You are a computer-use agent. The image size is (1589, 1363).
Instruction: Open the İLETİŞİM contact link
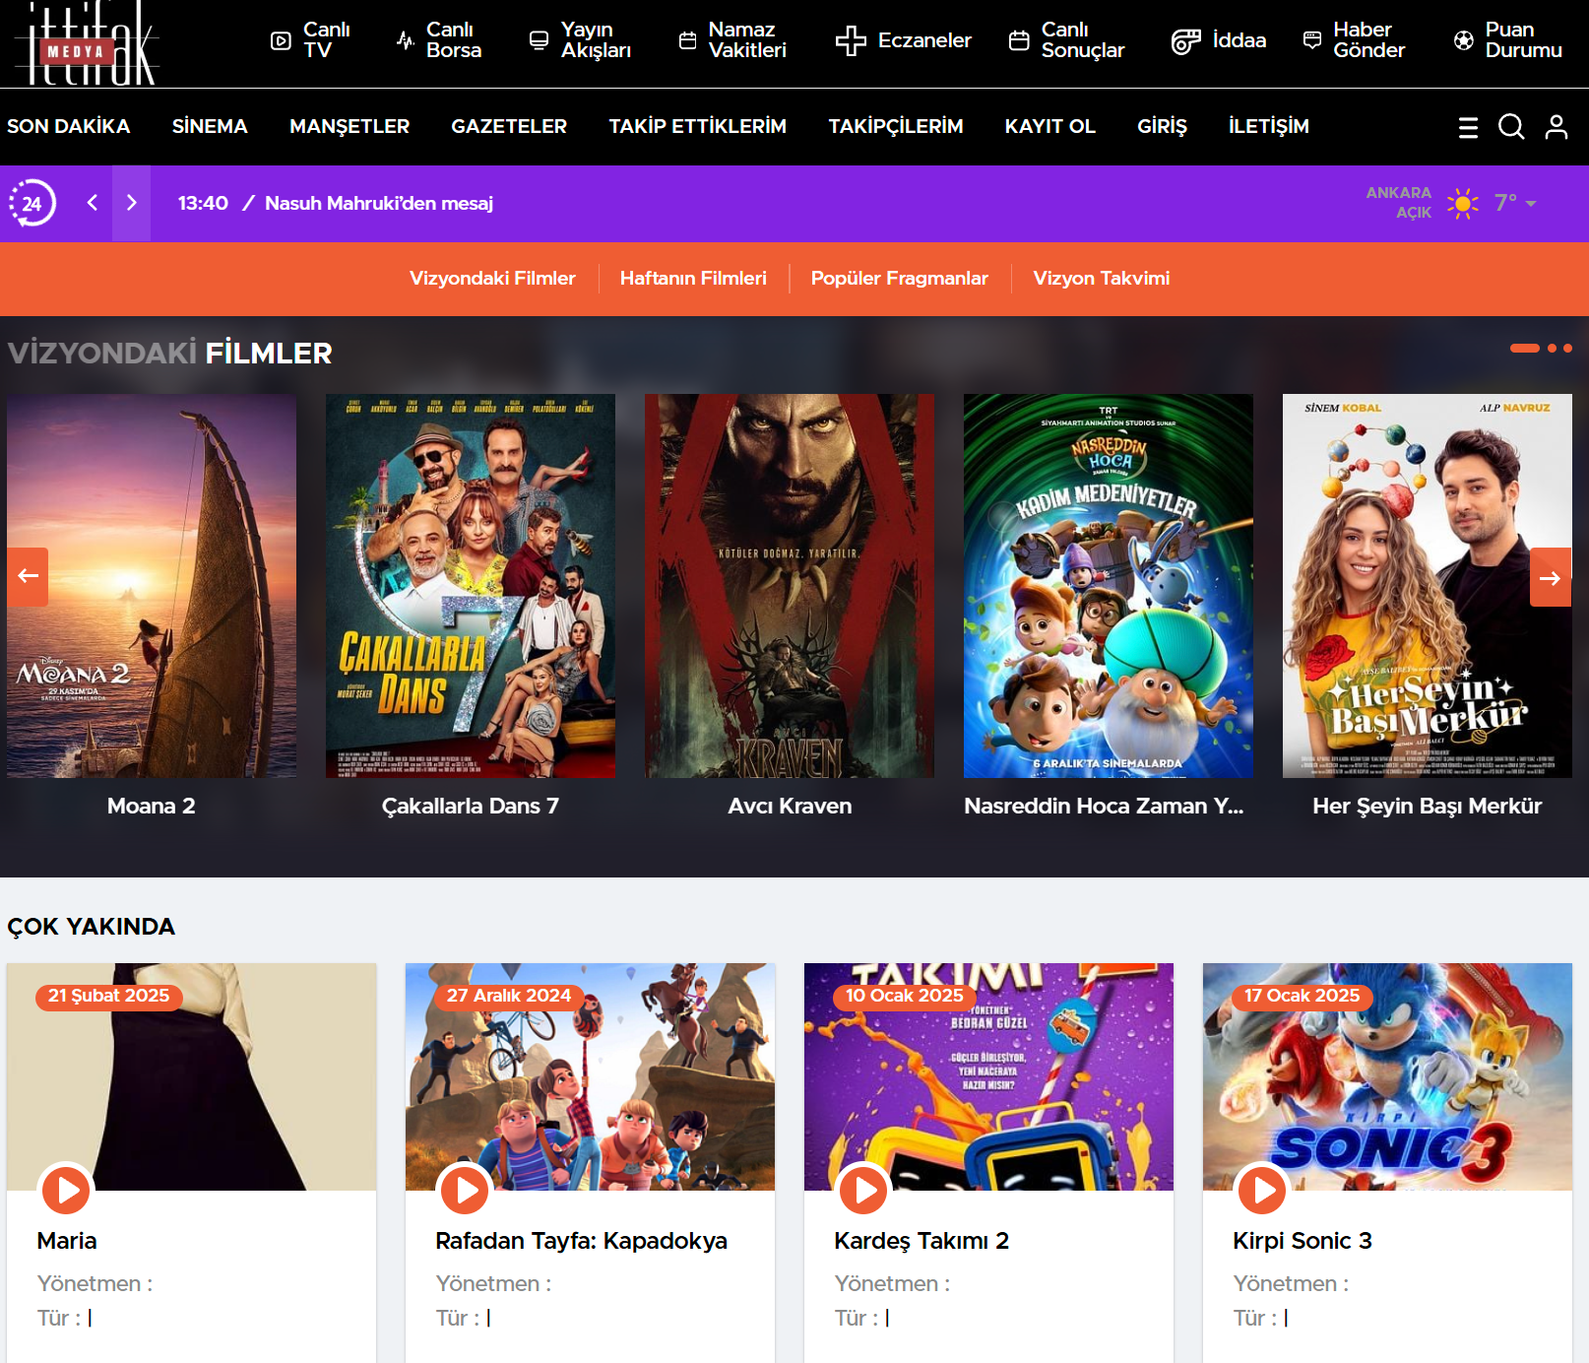[x=1269, y=126]
